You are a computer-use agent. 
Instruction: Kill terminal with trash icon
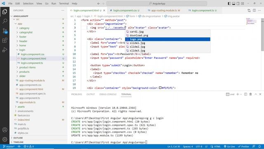[x=250, y=94]
